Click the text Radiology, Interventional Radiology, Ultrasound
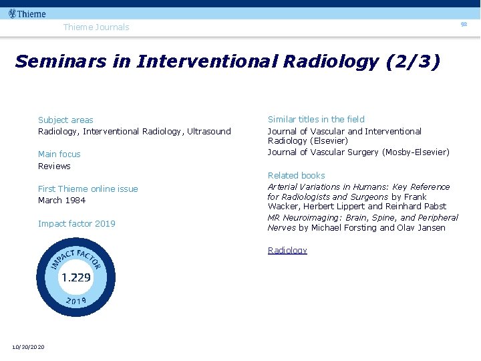 click(x=134, y=132)
